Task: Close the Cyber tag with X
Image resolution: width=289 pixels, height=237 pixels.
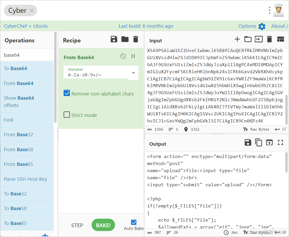Action: tap(32, 10)
